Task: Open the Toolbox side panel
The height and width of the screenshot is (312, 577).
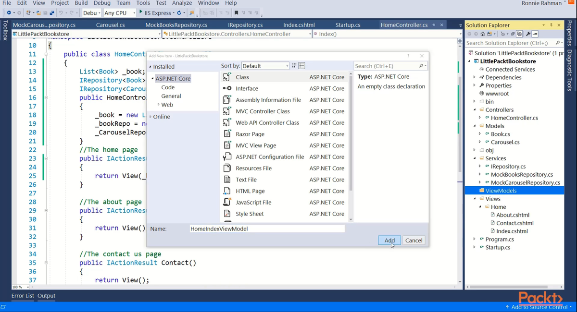Action: (5, 30)
